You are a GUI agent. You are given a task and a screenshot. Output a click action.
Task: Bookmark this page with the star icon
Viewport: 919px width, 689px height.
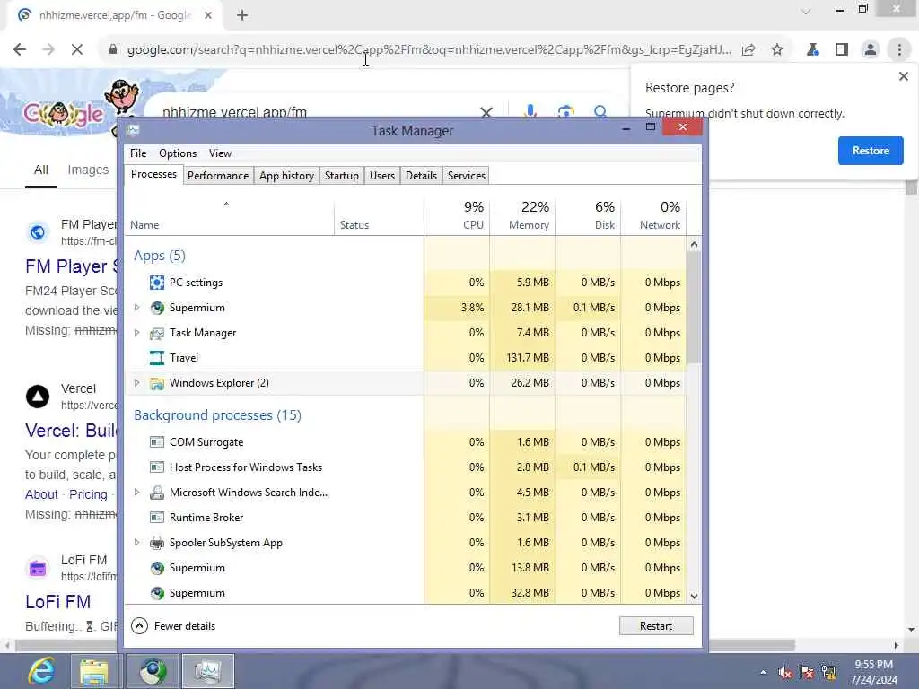click(777, 50)
